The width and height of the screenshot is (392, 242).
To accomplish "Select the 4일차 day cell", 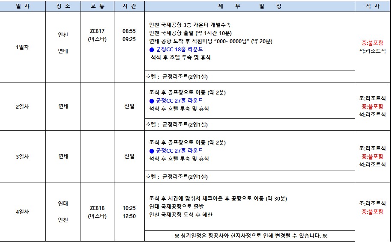I will (x=23, y=212).
